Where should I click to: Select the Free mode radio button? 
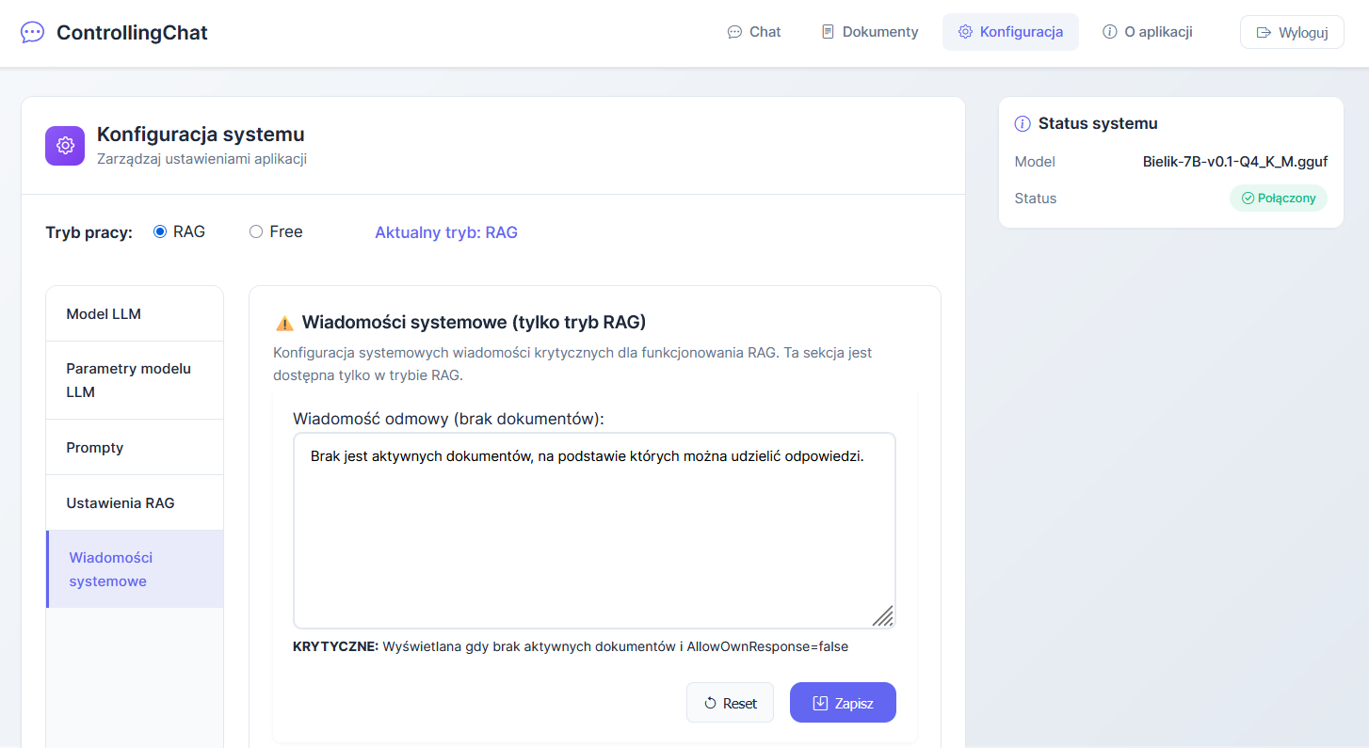pyautogui.click(x=256, y=231)
